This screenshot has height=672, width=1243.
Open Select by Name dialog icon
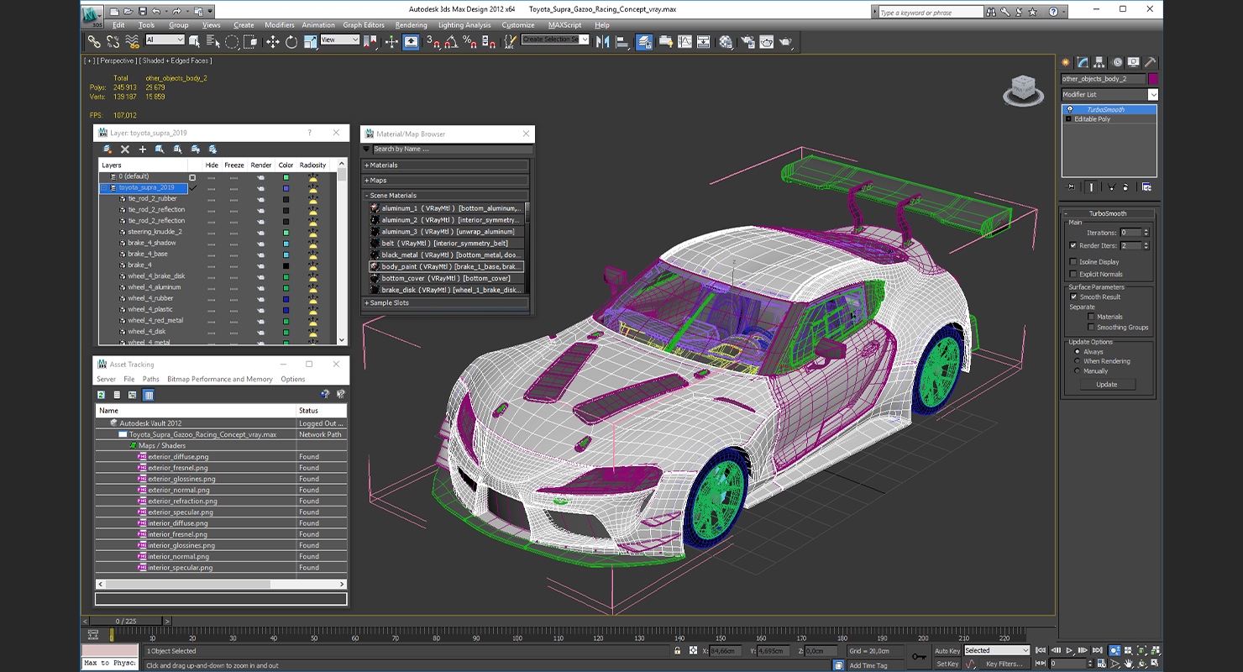pyautogui.click(x=212, y=41)
